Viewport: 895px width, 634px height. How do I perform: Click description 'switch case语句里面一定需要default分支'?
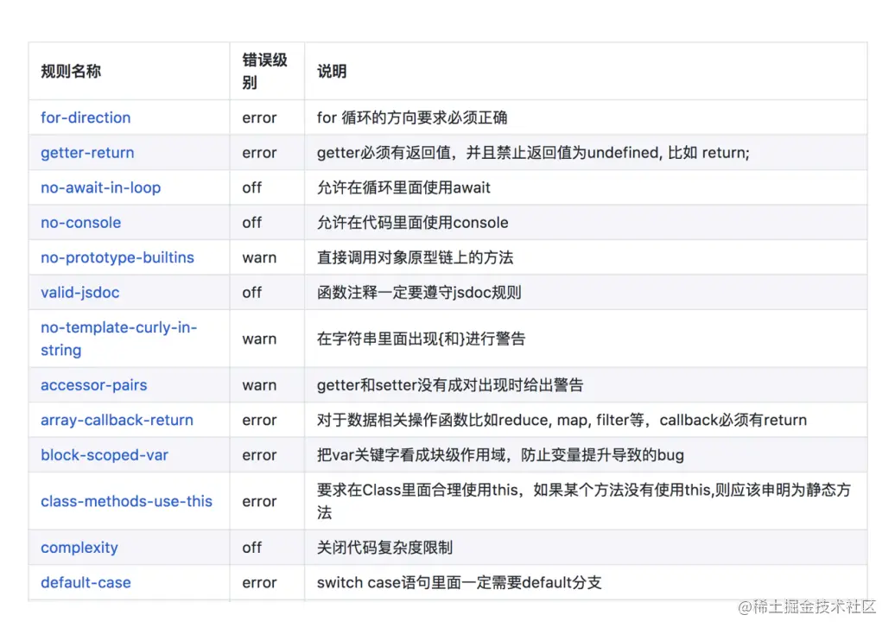click(459, 582)
